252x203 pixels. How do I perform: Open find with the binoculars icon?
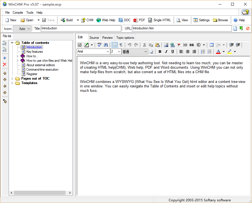click(106, 45)
